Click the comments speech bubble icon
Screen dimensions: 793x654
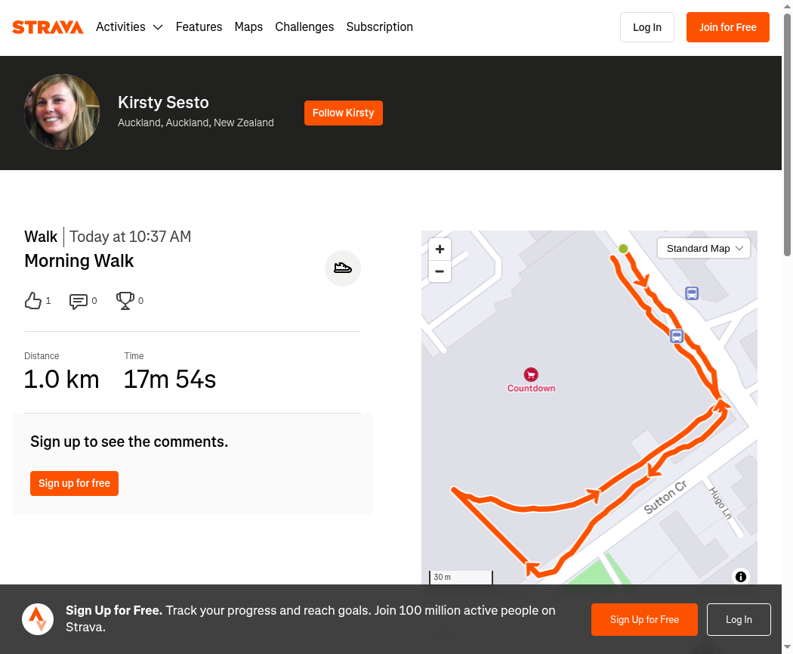point(79,301)
